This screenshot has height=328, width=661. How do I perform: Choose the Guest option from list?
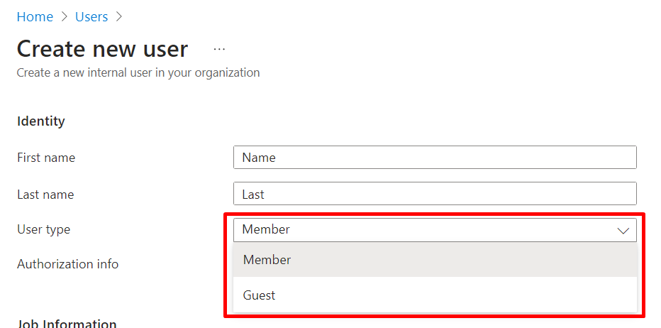(259, 295)
